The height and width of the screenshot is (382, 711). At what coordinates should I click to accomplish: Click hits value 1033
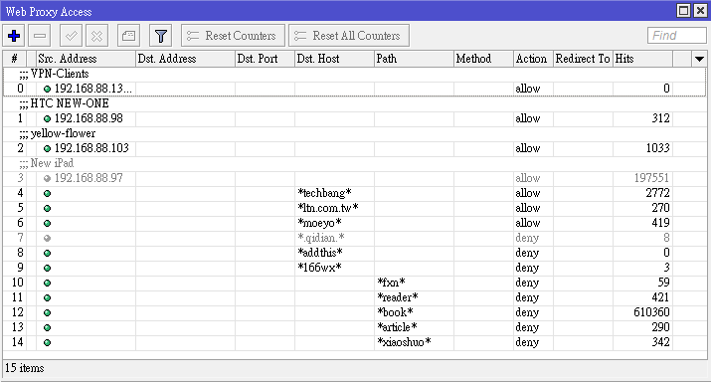click(658, 148)
